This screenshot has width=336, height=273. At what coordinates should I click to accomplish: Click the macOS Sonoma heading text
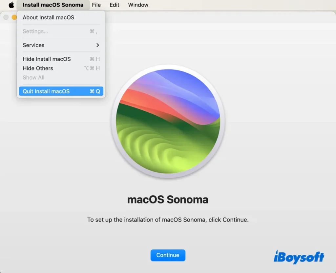pyautogui.click(x=168, y=200)
